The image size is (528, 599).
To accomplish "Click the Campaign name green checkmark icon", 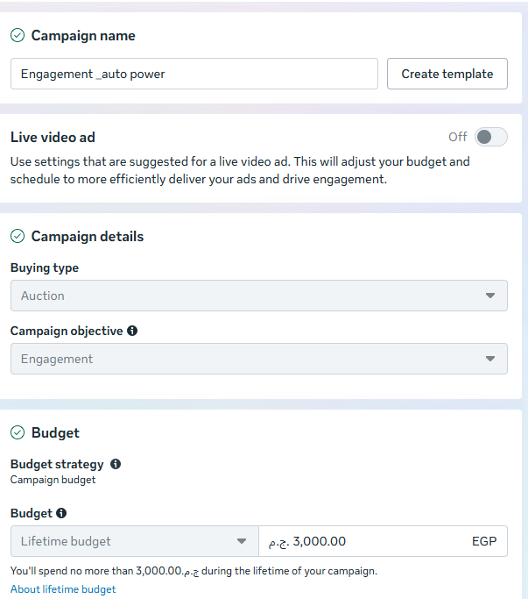I will [18, 35].
